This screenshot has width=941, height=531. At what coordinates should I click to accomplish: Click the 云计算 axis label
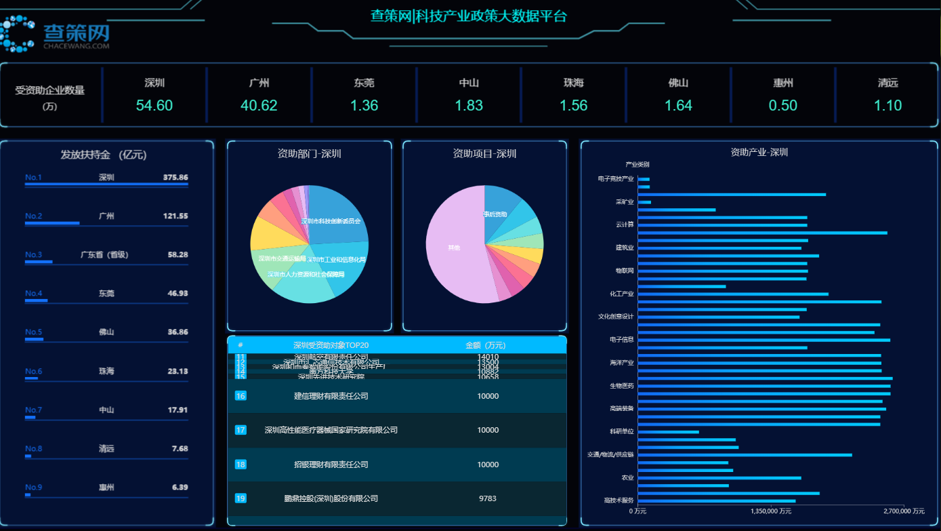click(x=625, y=224)
